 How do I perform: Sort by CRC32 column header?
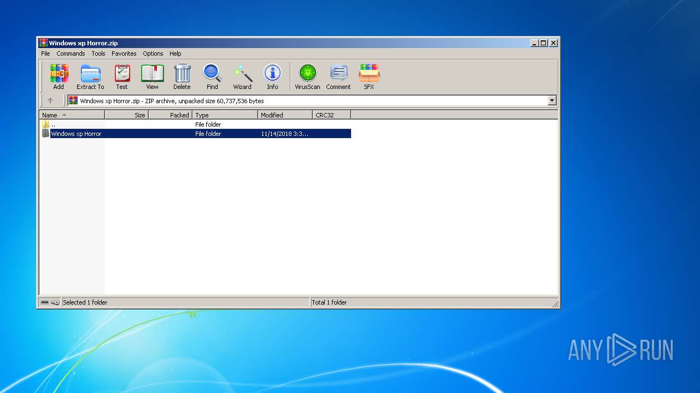(331, 115)
